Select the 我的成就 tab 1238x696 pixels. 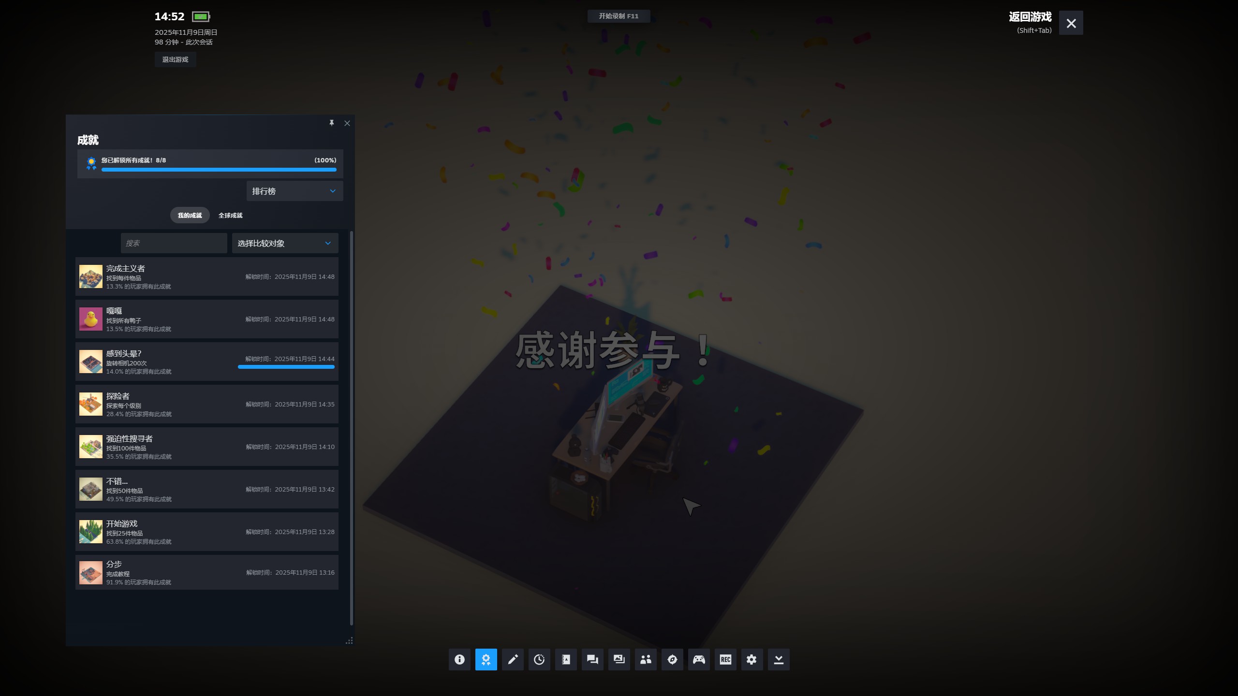[x=190, y=215]
